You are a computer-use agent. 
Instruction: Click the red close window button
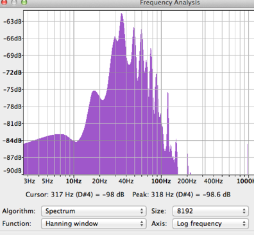(4, 2)
